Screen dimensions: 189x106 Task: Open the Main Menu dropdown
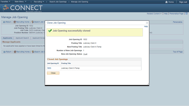click(x=20, y=2)
